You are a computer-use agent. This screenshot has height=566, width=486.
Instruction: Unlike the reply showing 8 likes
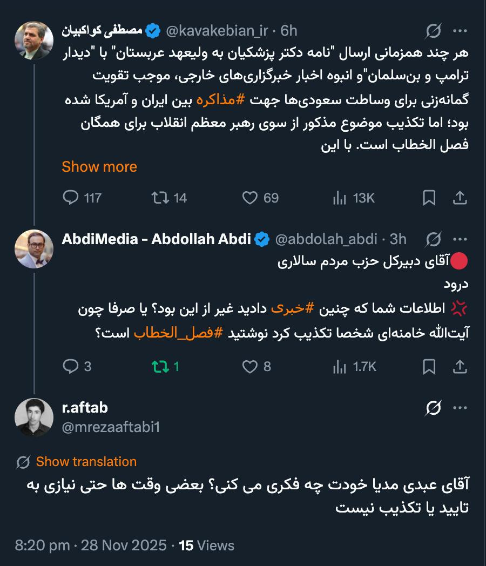click(250, 367)
